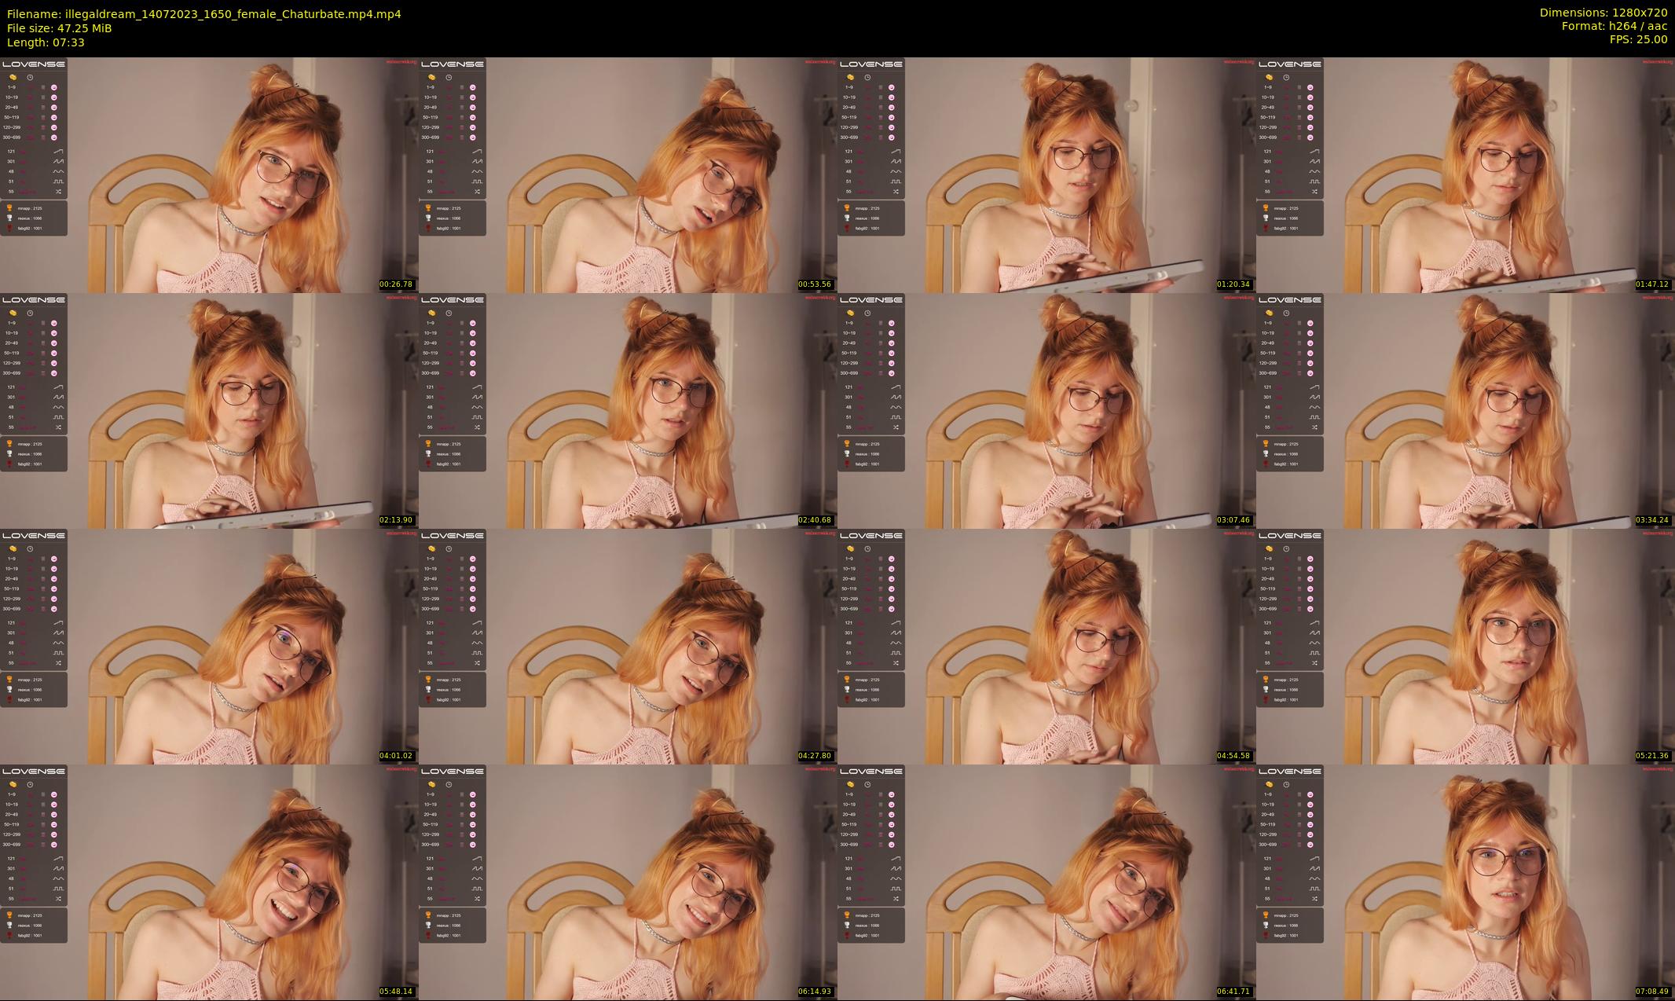
Task: Click the 06:14.93 timestamp label
Action: tap(815, 992)
